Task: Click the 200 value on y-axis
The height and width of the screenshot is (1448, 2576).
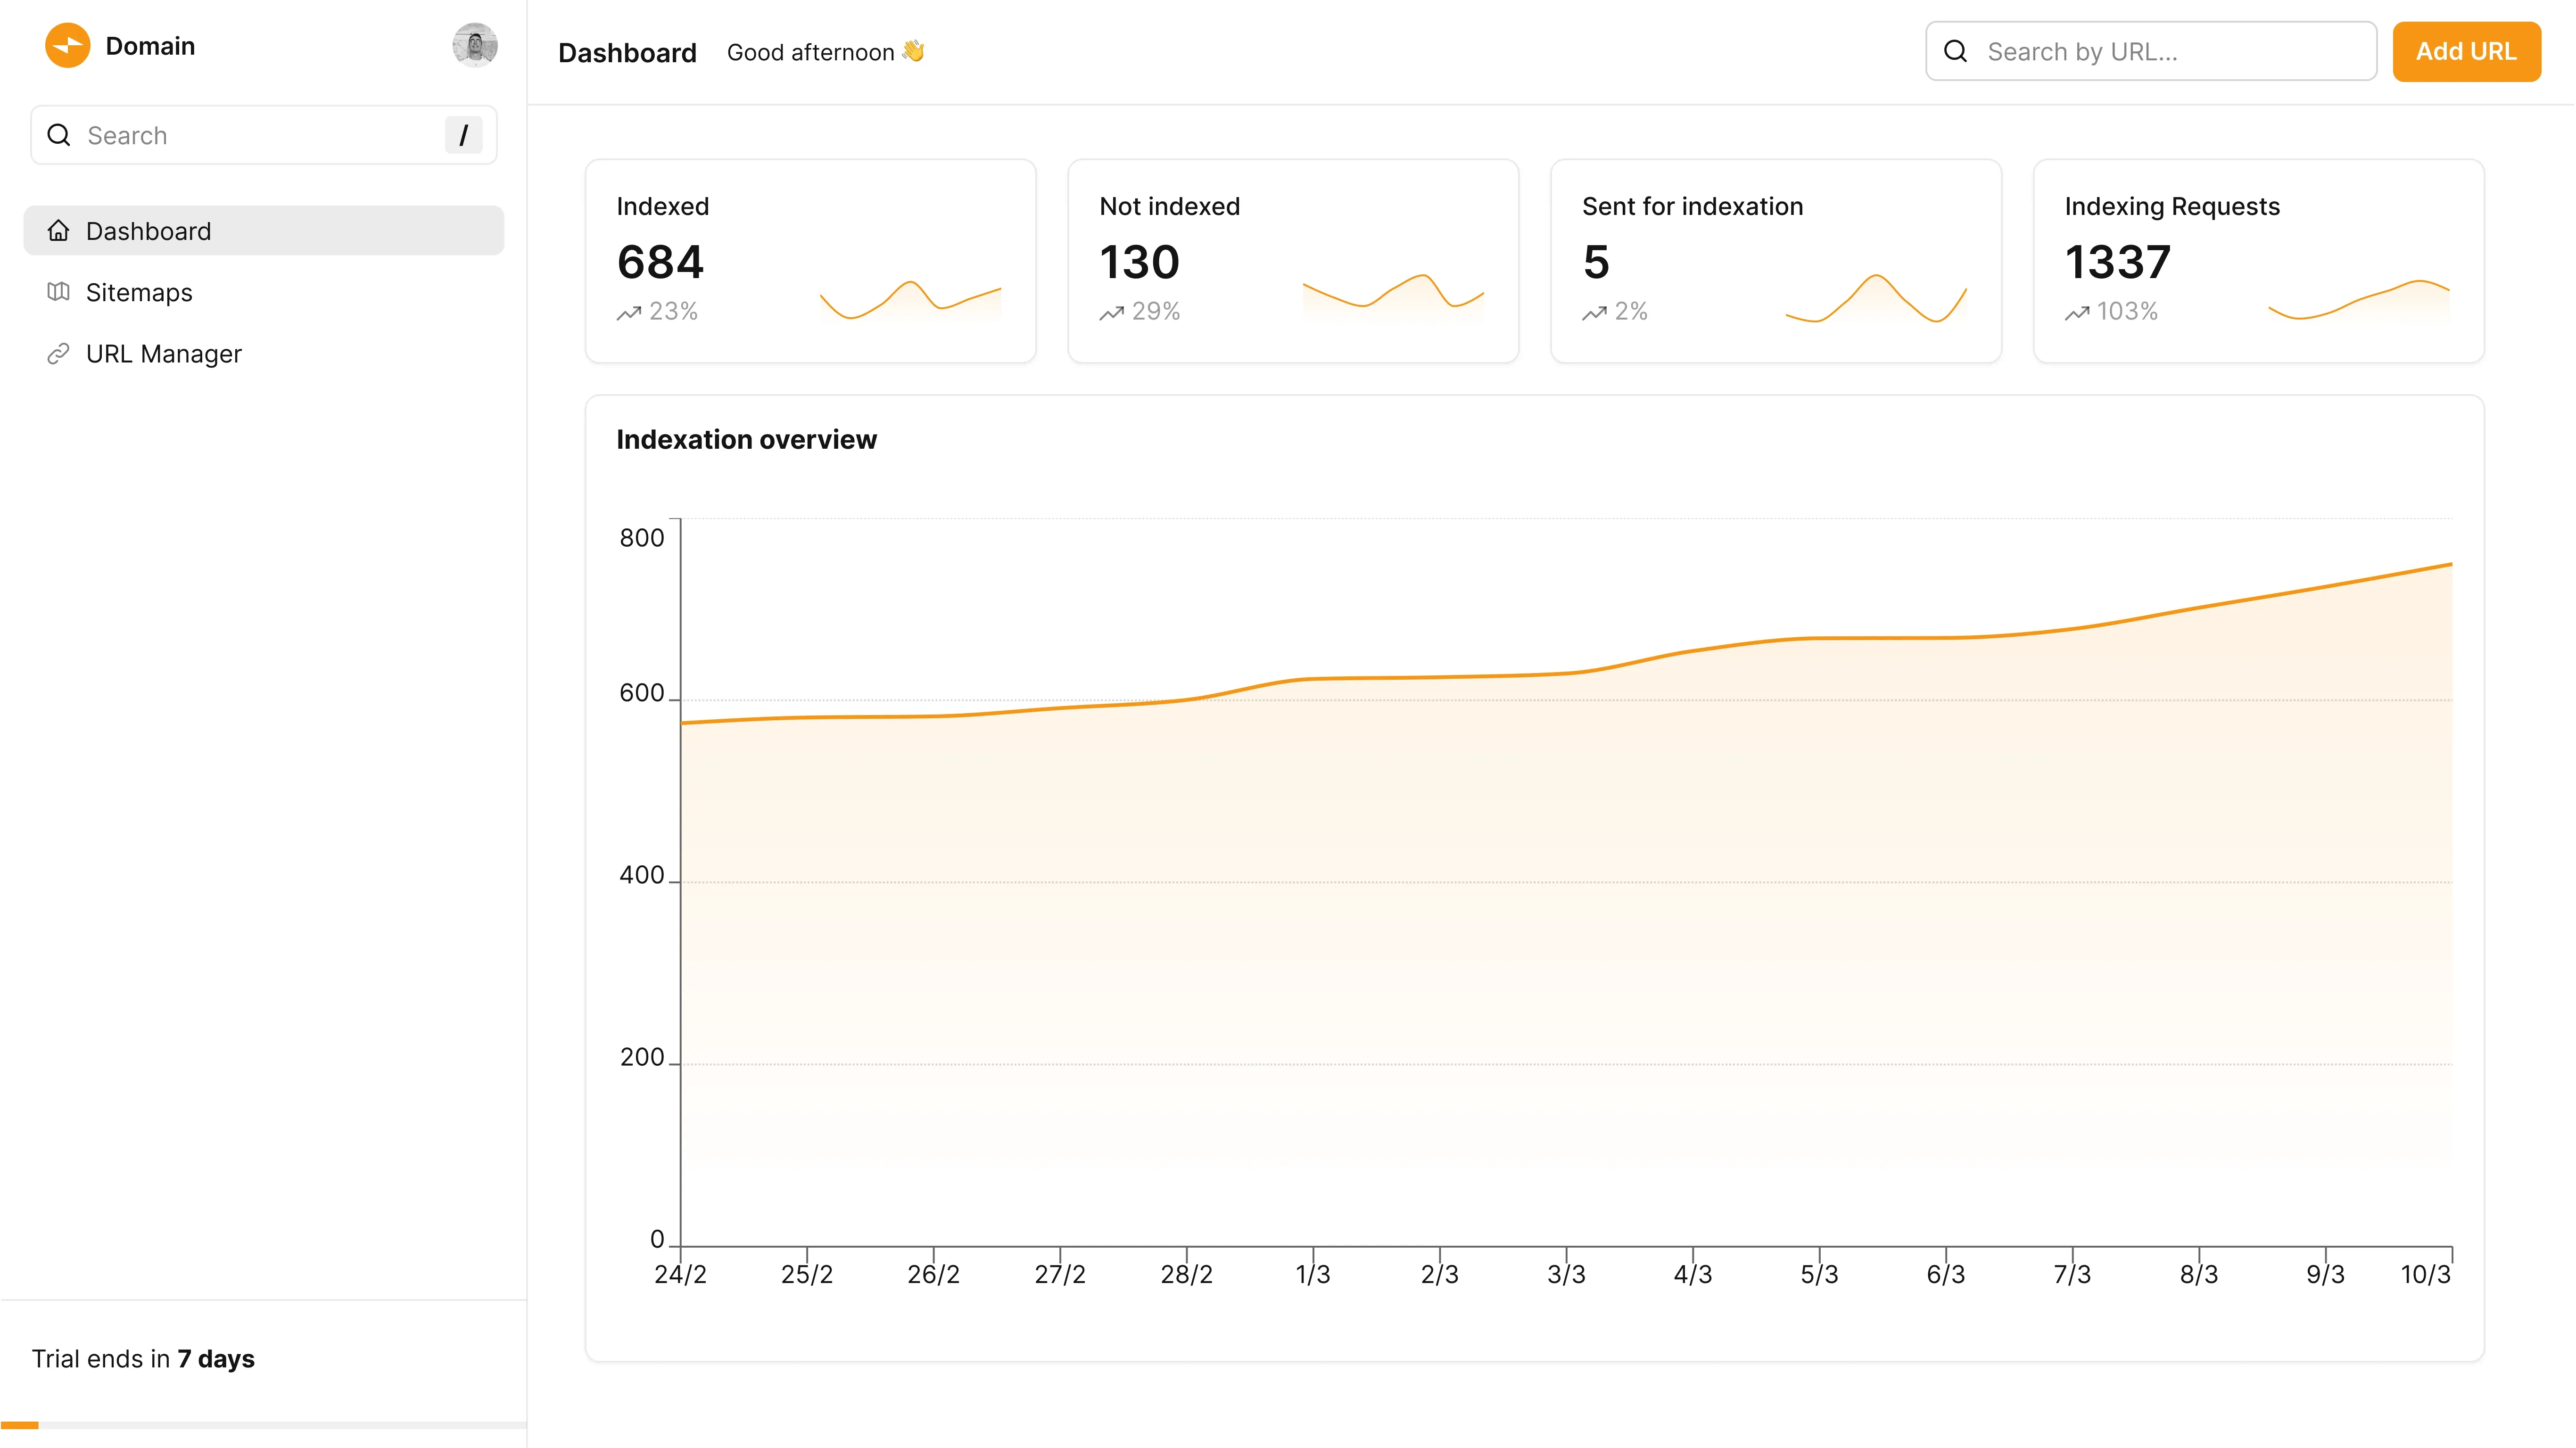Action: pos(642,1057)
